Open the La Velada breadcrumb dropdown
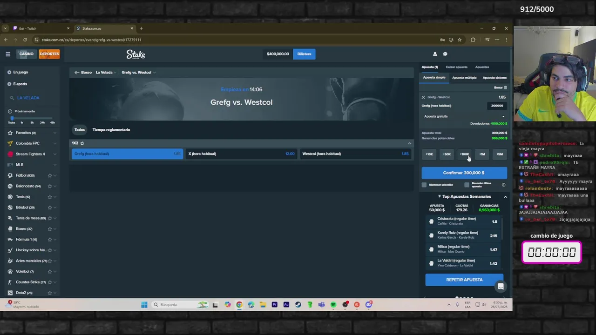Screen dimensions: 596x335 [x=106, y=73]
